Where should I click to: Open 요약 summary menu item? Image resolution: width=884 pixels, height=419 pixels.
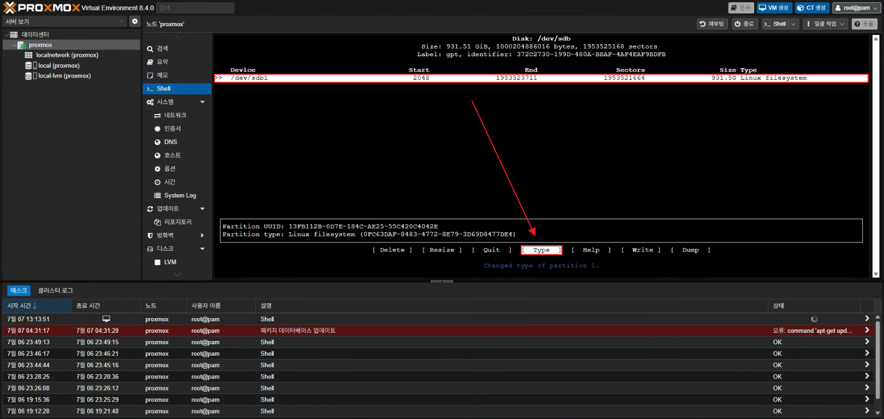[177, 62]
